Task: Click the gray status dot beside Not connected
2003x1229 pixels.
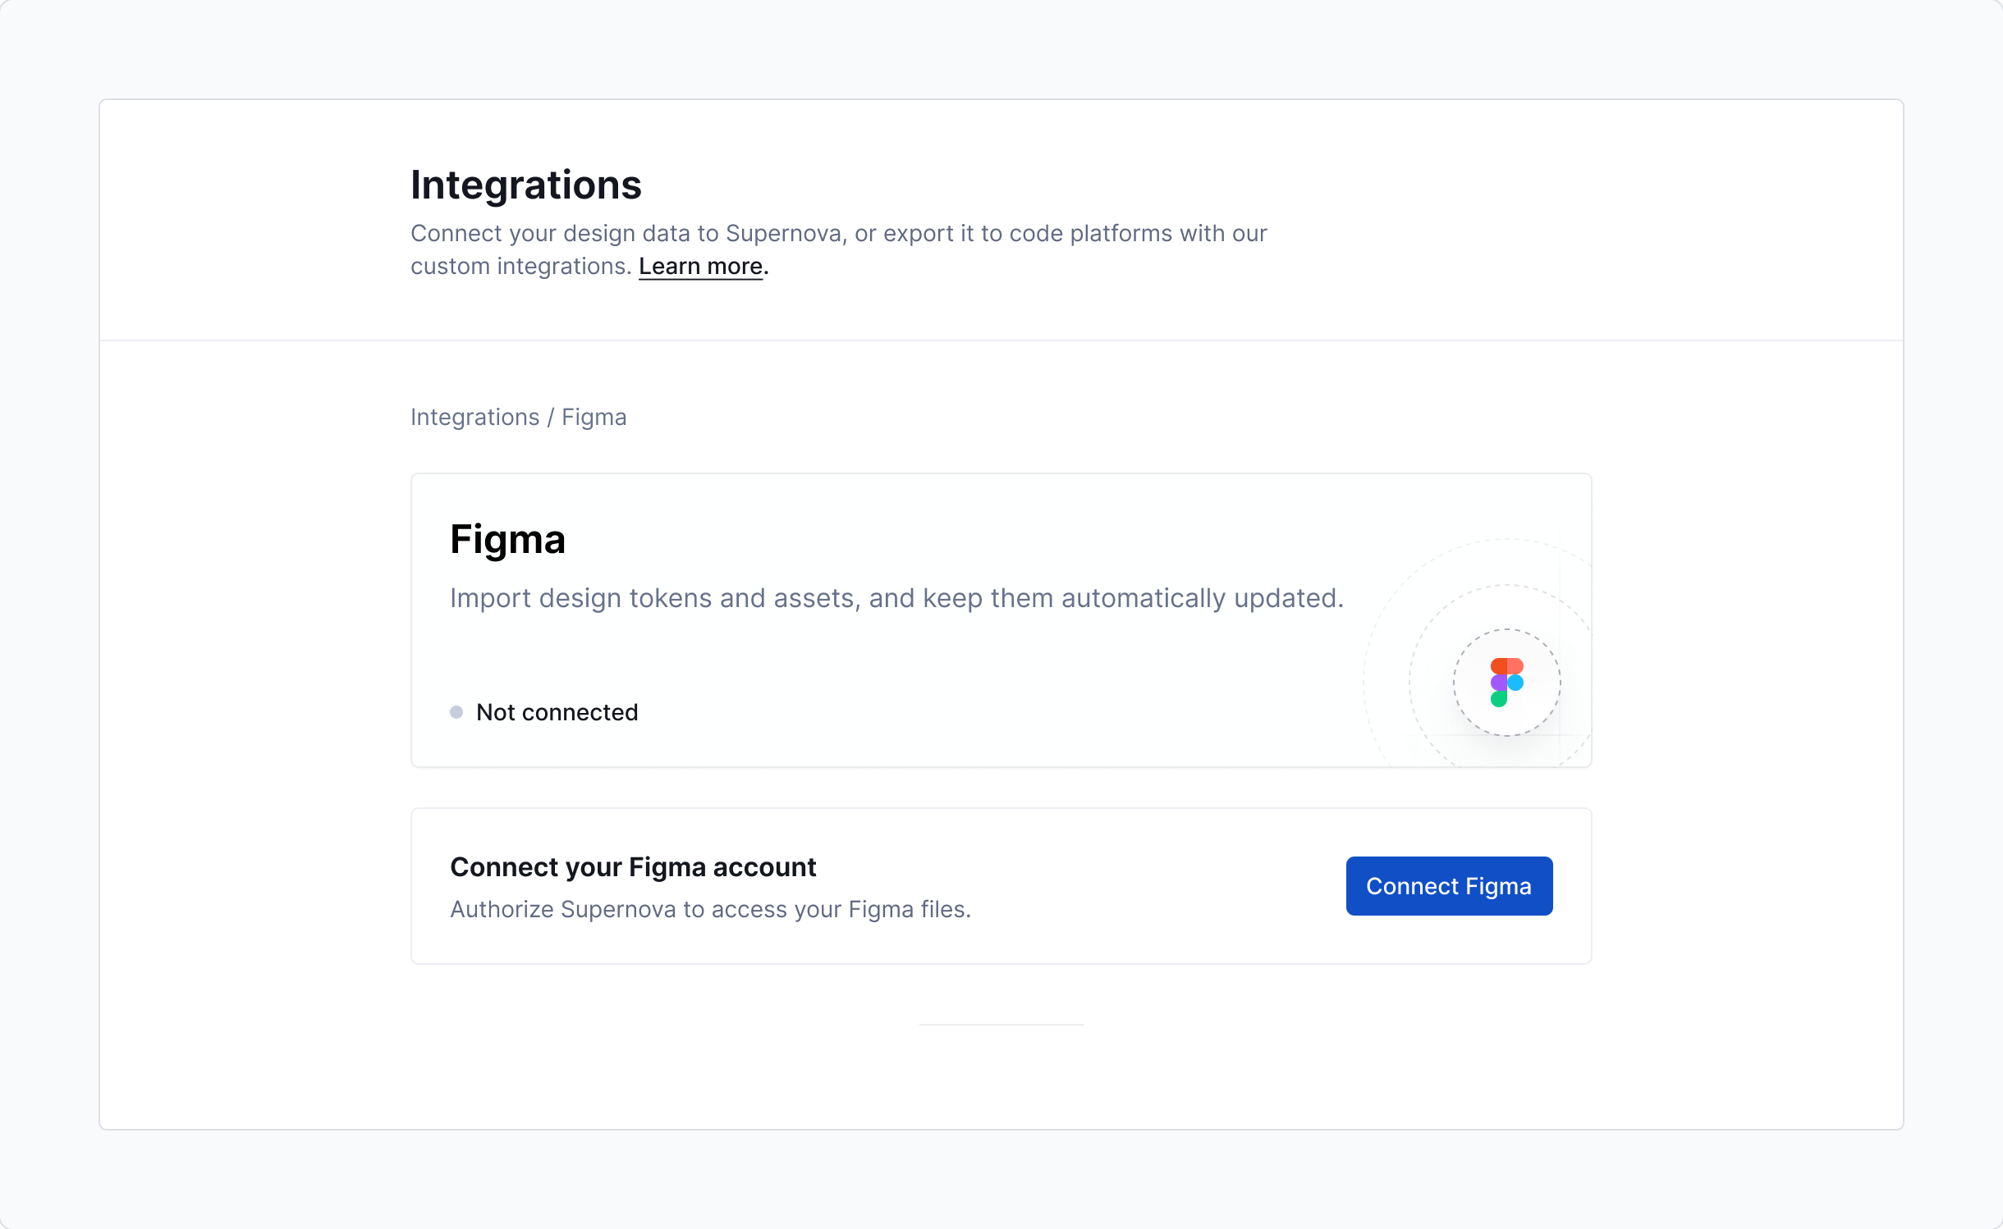Action: pos(457,712)
